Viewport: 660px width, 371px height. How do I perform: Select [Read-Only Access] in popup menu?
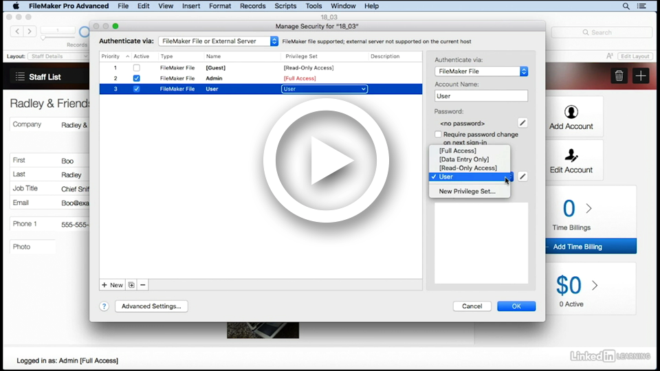(470, 168)
